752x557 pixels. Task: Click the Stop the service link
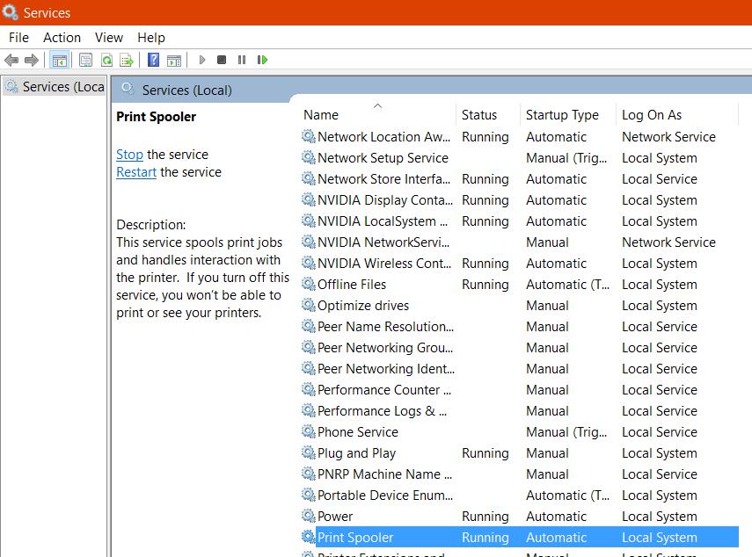pos(129,155)
